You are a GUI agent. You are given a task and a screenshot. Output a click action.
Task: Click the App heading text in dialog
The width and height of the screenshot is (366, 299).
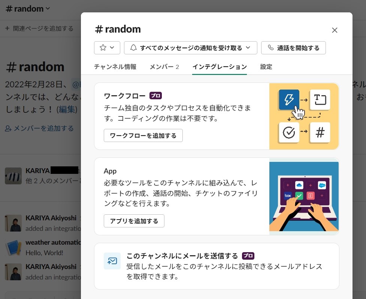click(x=110, y=171)
